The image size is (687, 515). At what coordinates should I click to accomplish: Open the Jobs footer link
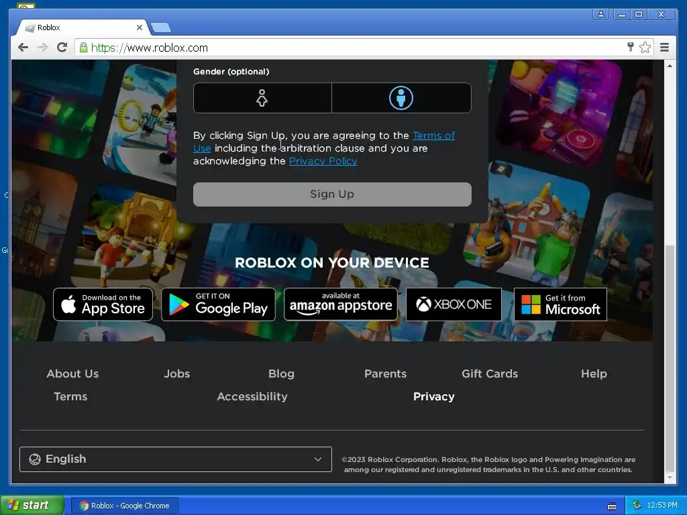pos(177,374)
